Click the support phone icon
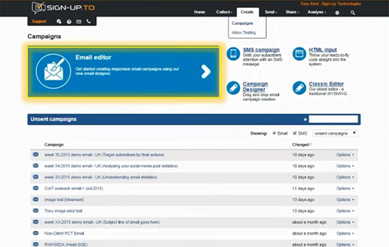389x247 pixels. point(89,21)
